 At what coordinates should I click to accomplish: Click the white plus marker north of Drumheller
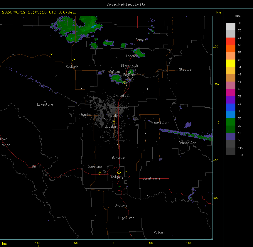tap(180, 110)
